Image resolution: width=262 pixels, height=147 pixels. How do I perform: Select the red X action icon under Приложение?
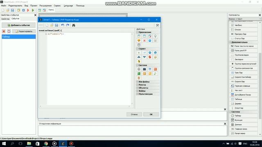click(x=145, y=40)
